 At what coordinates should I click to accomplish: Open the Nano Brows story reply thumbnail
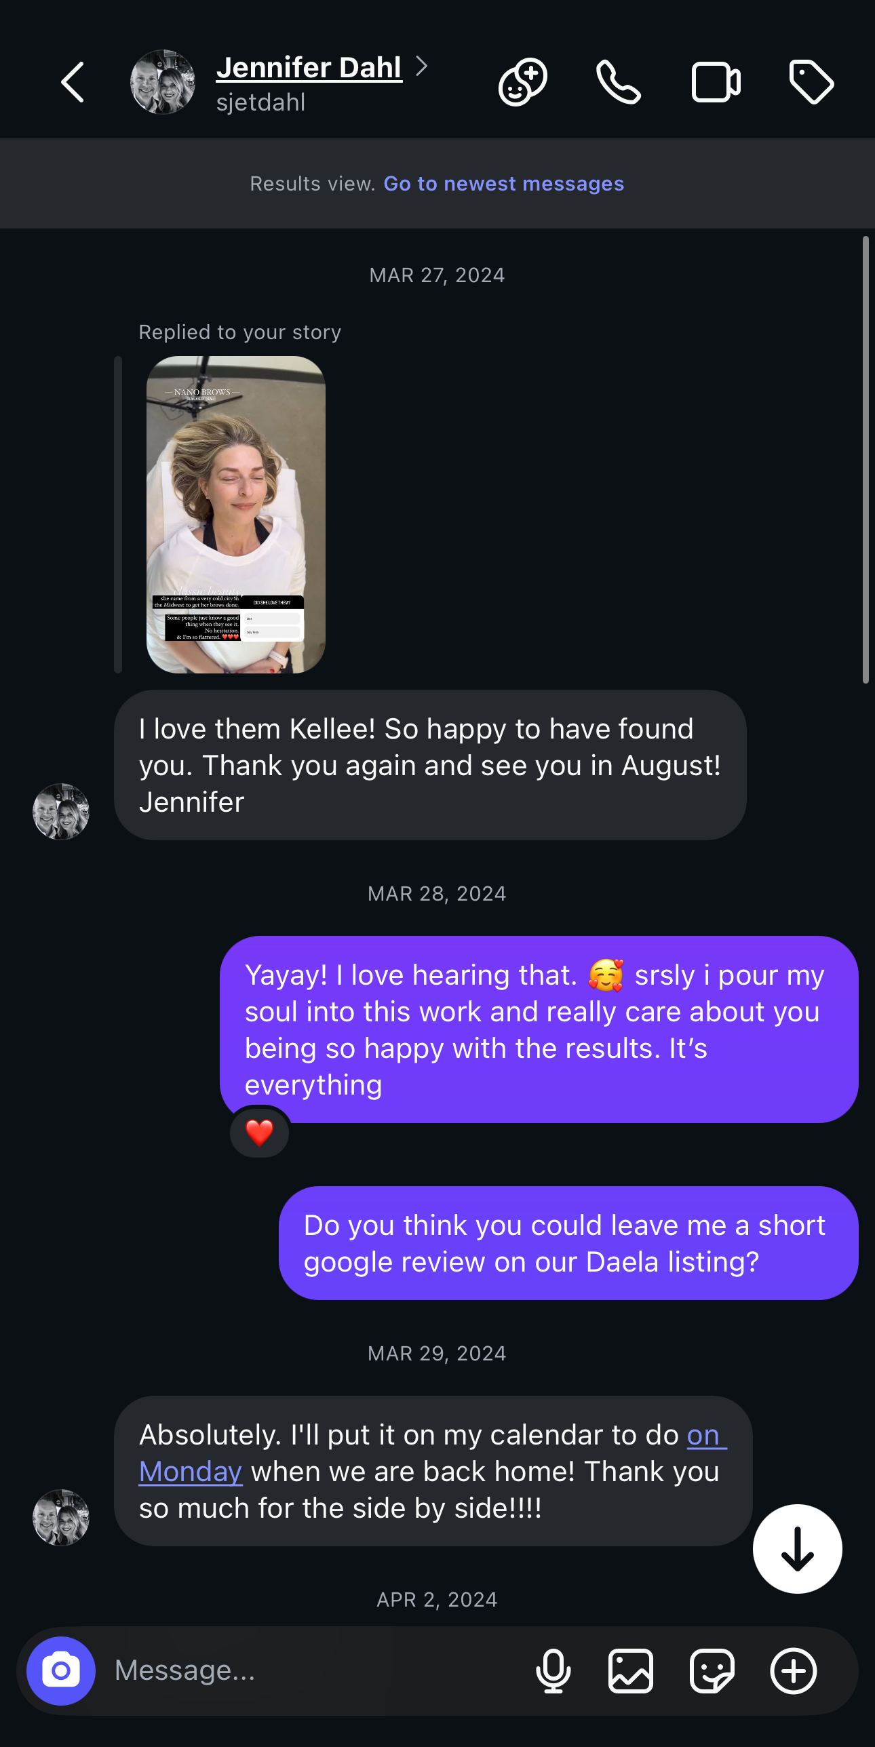(x=236, y=514)
